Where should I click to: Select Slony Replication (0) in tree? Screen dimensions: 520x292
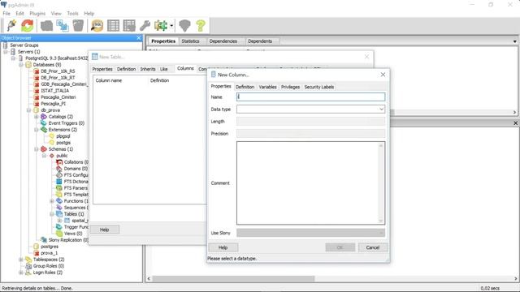(68, 240)
